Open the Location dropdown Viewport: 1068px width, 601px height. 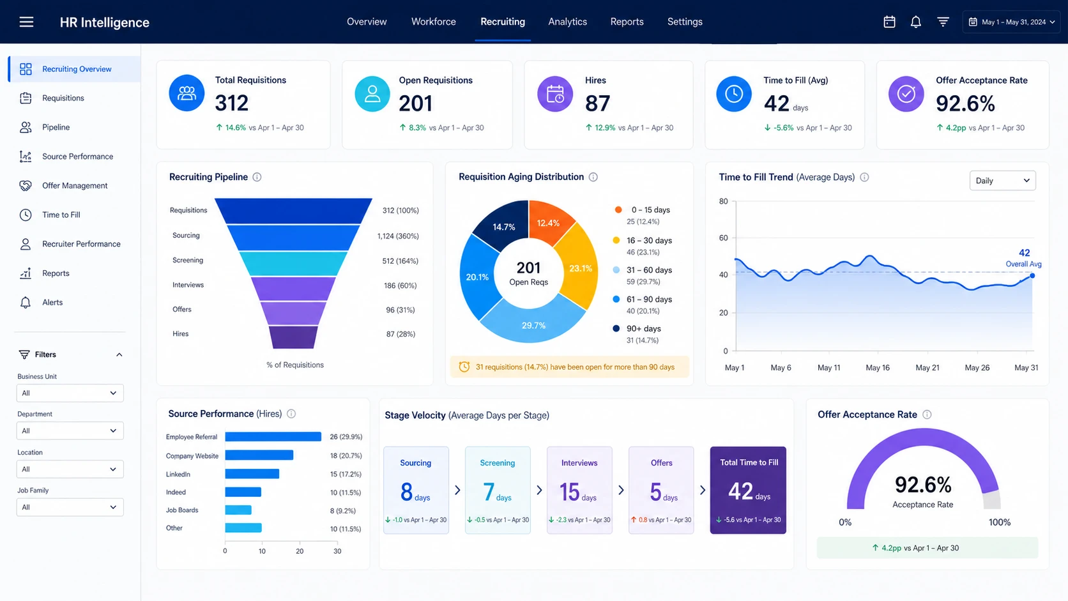pyautogui.click(x=70, y=469)
